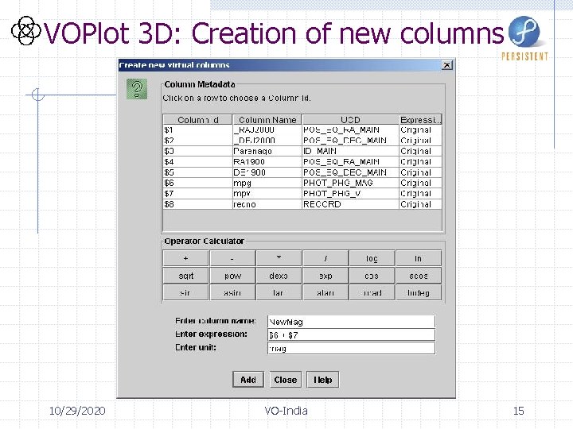Viewport: 573px width, 429px height.
Task: Insert the cos function
Action: [372, 276]
